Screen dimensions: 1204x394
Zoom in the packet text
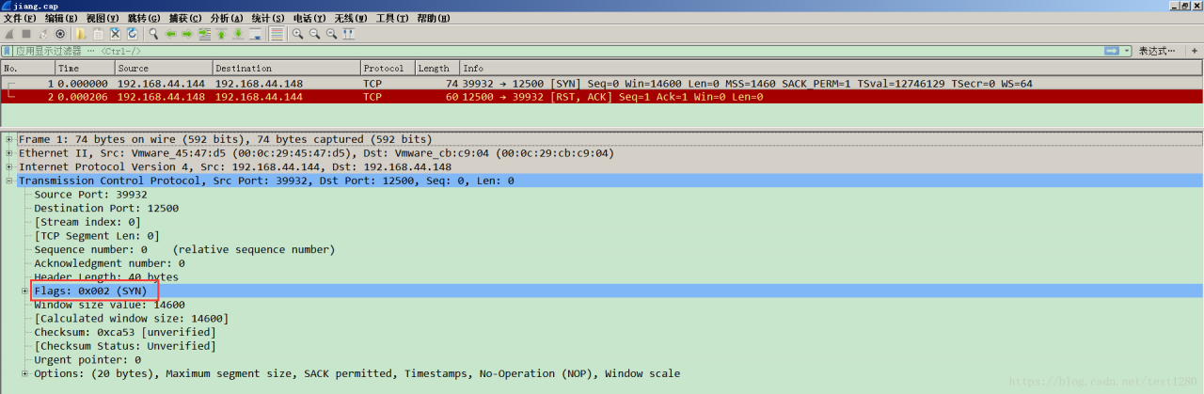297,34
